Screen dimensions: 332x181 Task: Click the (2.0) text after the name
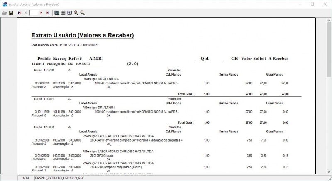coord(132,64)
